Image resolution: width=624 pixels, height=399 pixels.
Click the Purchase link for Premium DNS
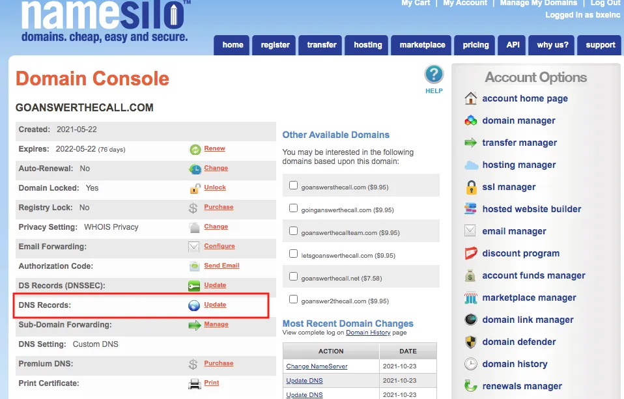click(x=218, y=363)
